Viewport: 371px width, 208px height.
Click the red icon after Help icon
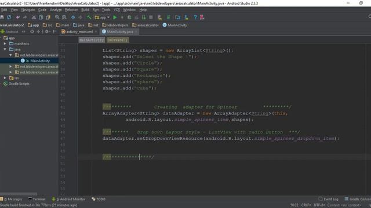point(202,17)
